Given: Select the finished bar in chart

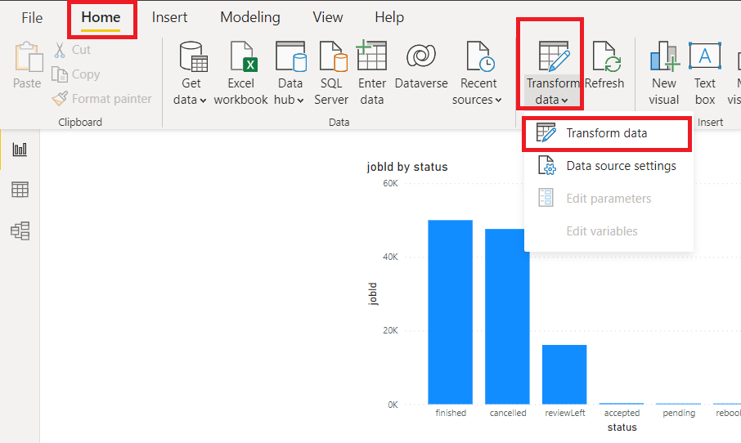Looking at the screenshot, I should tap(451, 312).
